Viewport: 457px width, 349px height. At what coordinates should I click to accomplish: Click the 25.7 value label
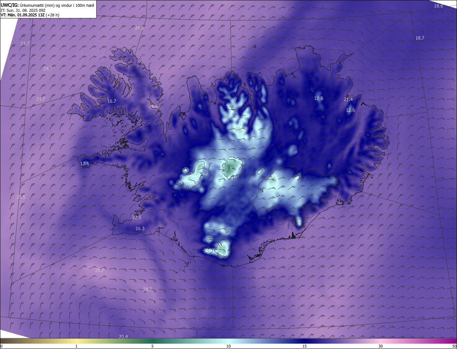pos(100,270)
